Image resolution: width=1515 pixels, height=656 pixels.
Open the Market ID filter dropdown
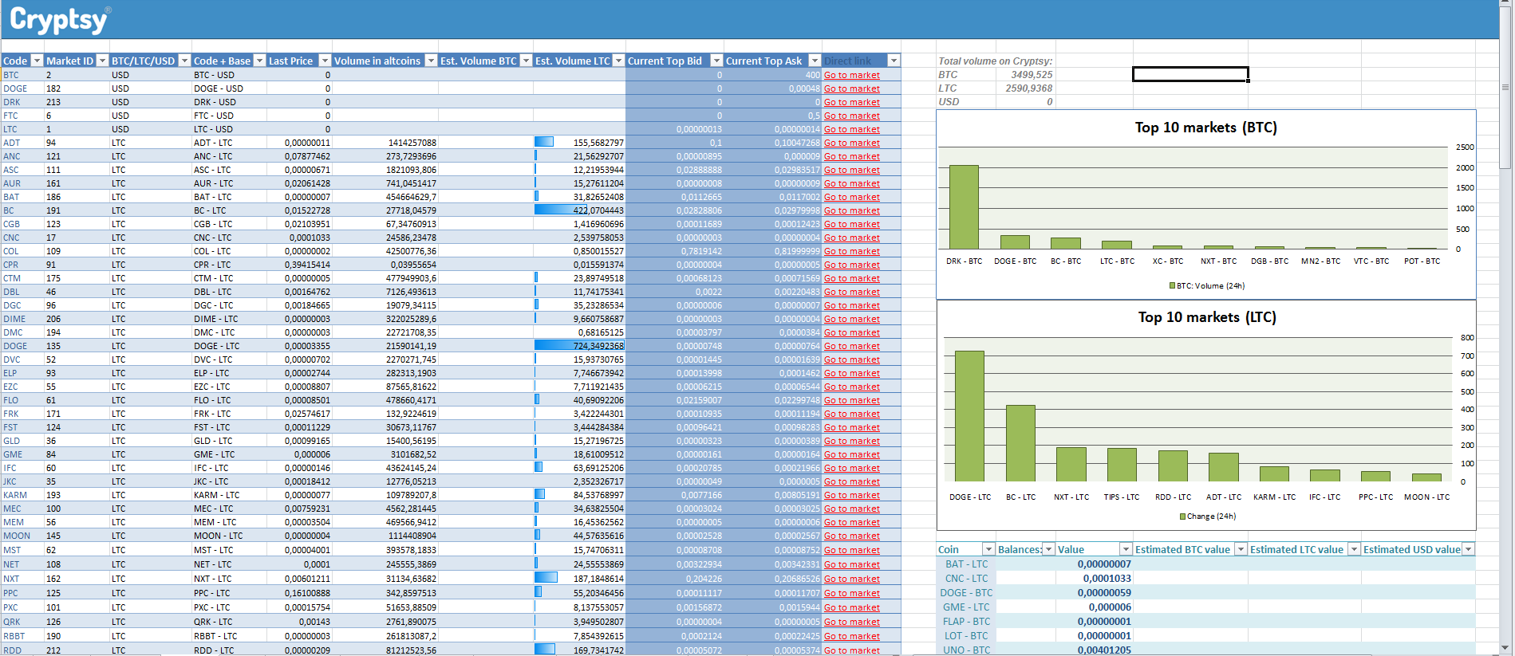(x=102, y=61)
